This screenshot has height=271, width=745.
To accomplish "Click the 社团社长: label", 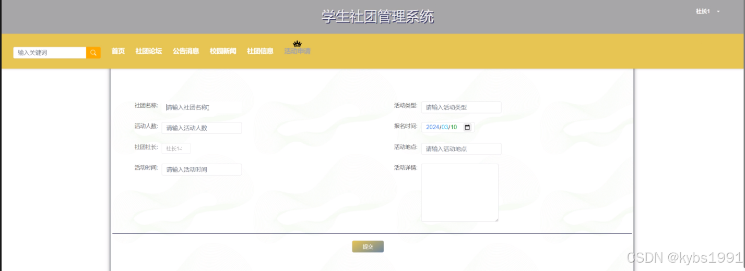I will tap(146, 147).
